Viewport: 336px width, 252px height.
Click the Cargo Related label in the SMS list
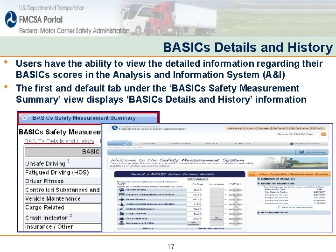(136, 214)
